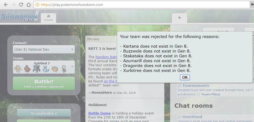Click the Azumarill sprite in team
Viewport: 254px width, 122px height.
point(45,69)
